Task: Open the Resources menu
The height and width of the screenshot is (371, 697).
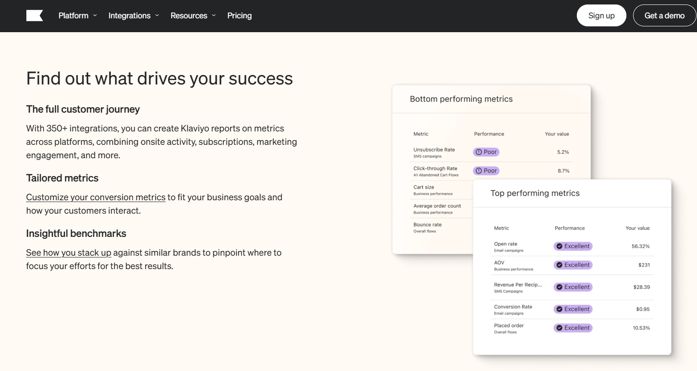Action: click(x=189, y=16)
